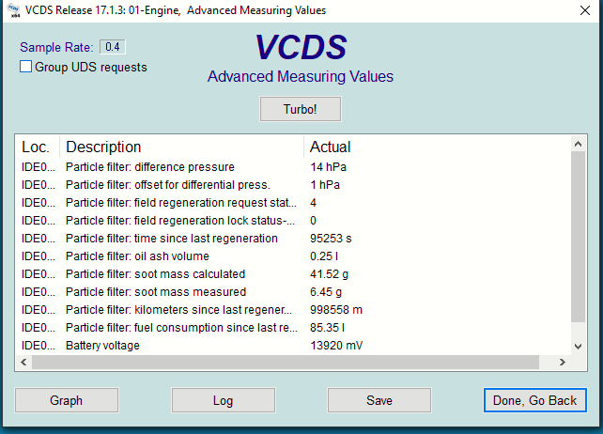Select the 'Battery voltage' row
This screenshot has height=434, width=603.
pos(294,345)
